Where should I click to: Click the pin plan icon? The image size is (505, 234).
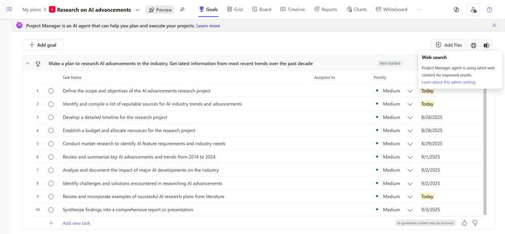click(x=182, y=10)
